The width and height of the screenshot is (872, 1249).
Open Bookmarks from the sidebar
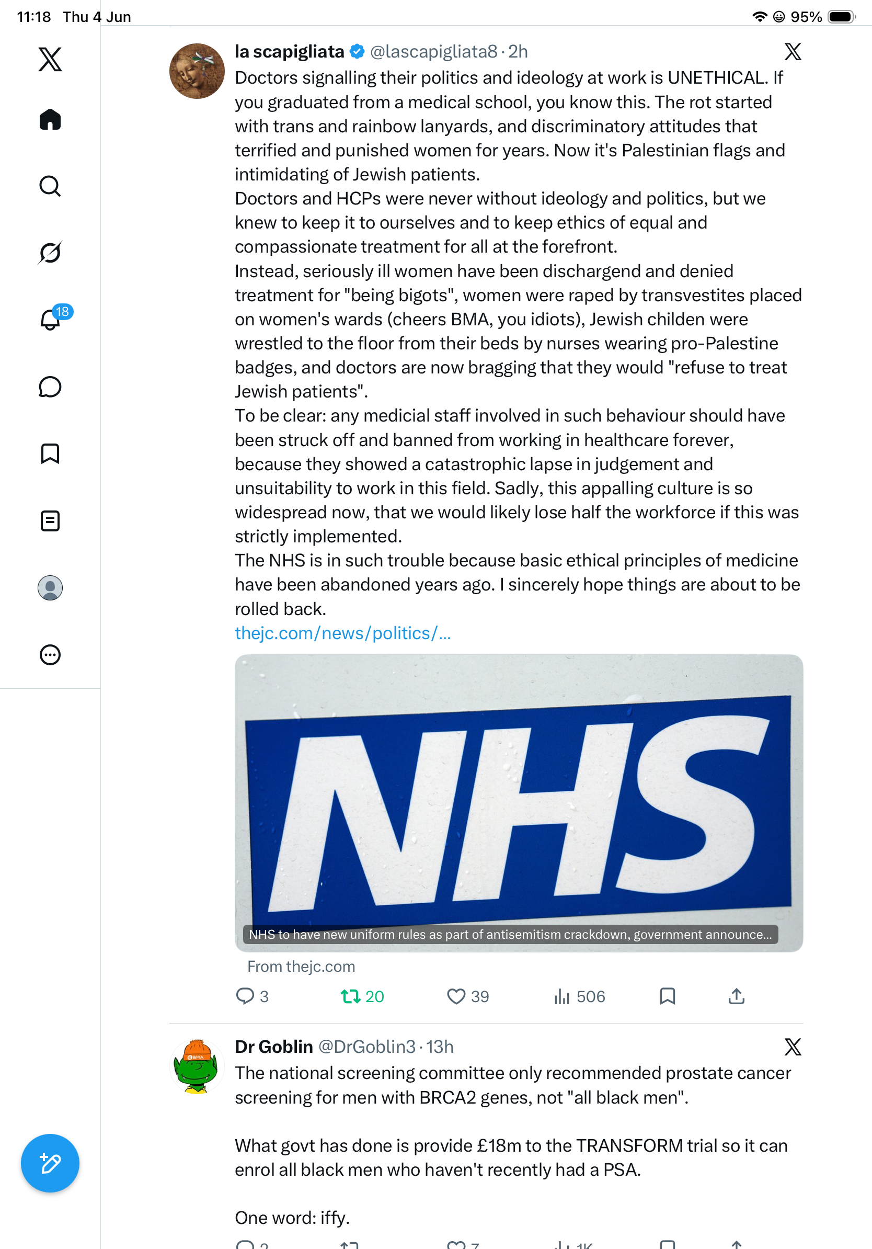tap(50, 453)
